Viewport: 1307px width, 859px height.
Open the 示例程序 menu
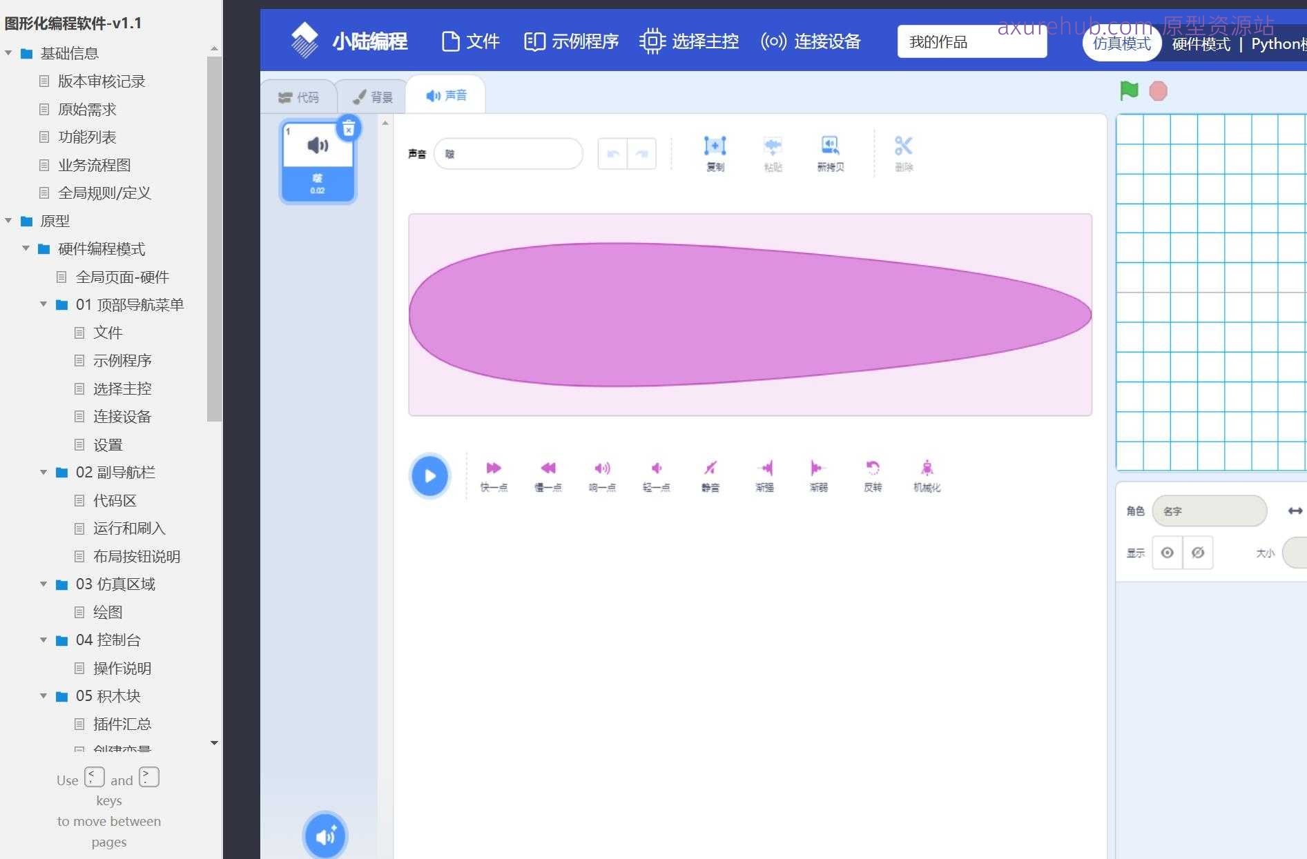[x=570, y=41]
